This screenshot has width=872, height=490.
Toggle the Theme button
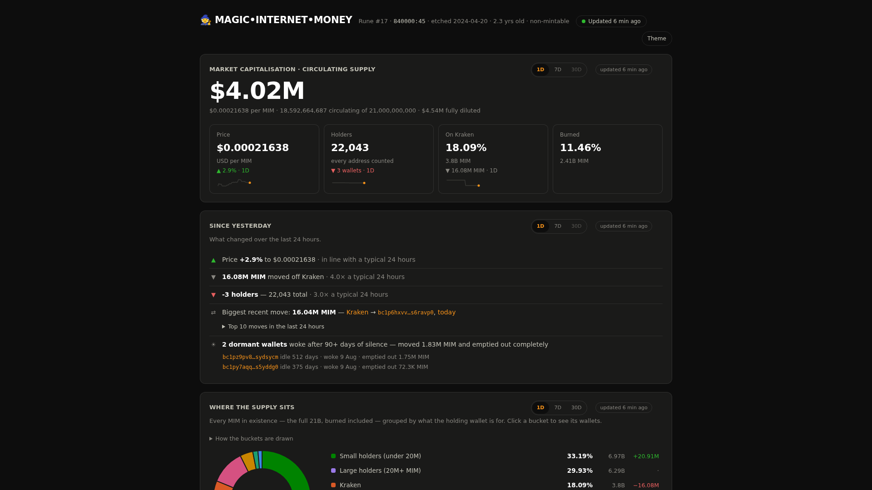coord(657,39)
